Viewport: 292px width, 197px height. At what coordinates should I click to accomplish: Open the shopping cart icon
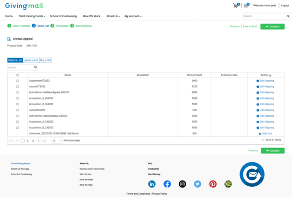[236, 6]
